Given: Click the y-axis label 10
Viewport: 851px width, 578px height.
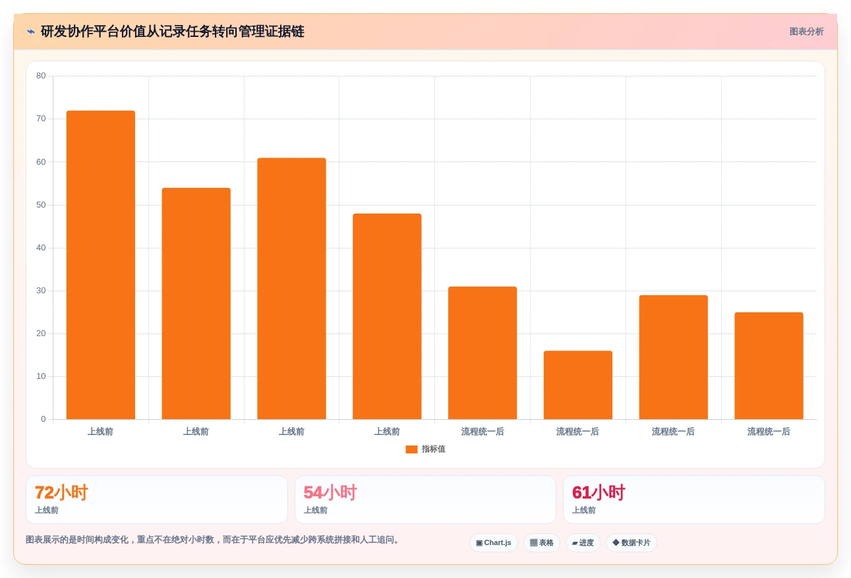Looking at the screenshot, I should click(41, 376).
